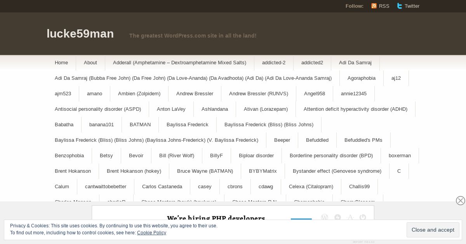
Task: Click the RSS feed icon
Action: pos(374,6)
